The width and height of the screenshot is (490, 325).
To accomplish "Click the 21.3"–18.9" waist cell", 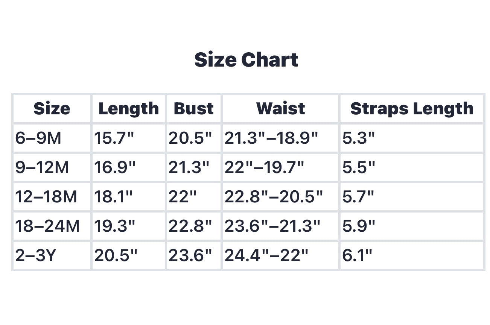I will (x=271, y=138).
